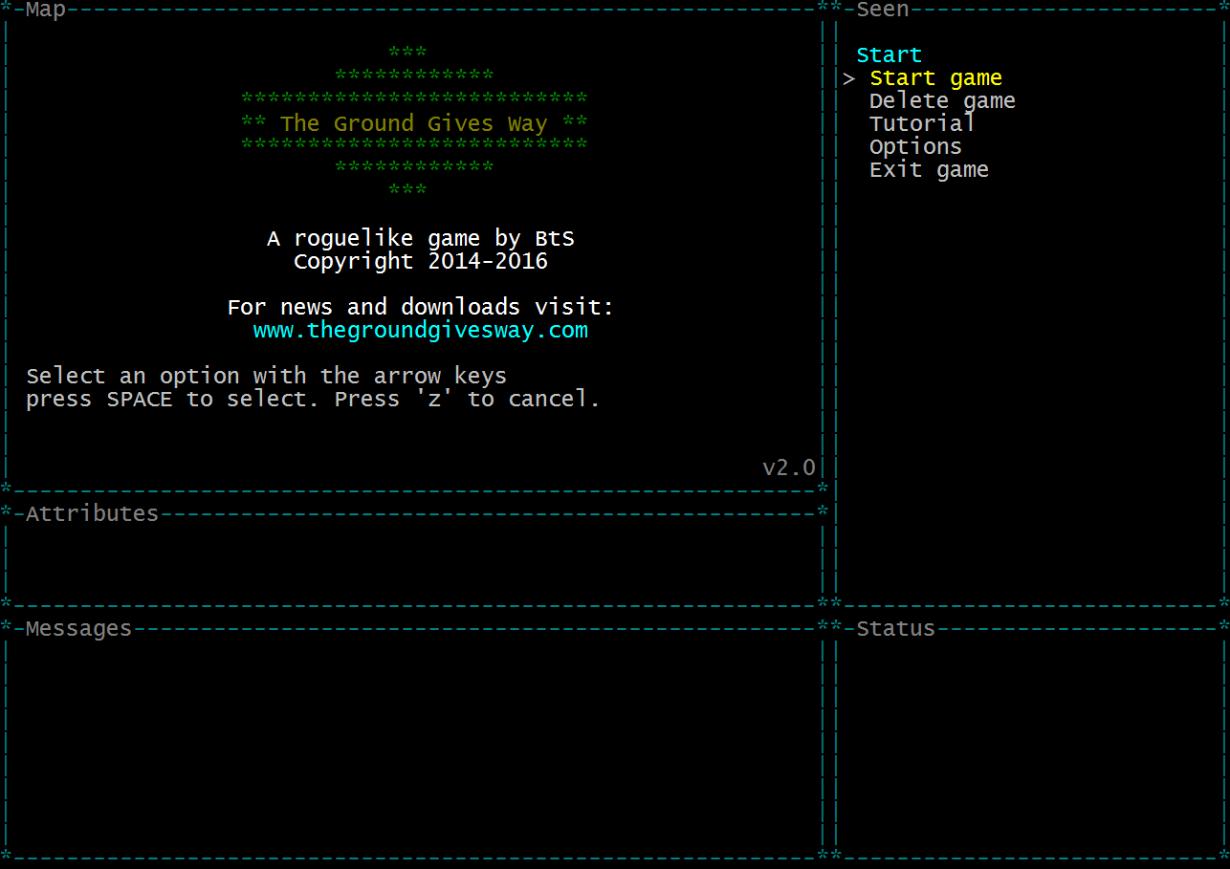Viewport: 1230px width, 869px height.
Task: Click the Seen panel title
Action: [883, 10]
